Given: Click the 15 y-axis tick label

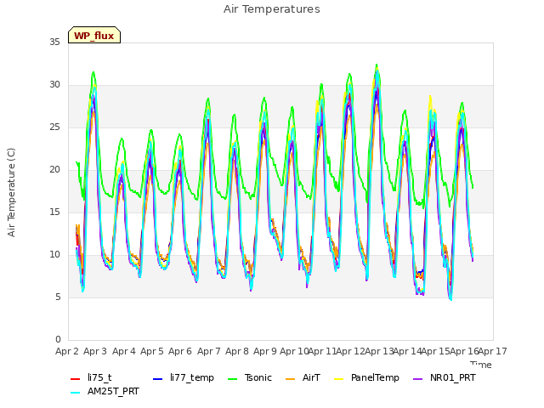Looking at the screenshot, I should pyautogui.click(x=54, y=212).
